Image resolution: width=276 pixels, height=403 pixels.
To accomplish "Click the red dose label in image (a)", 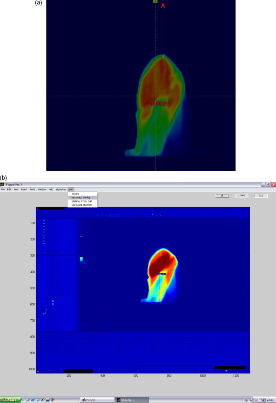I will click(x=159, y=104).
